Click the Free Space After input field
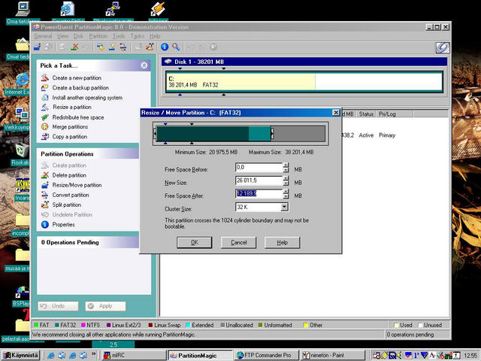Image resolution: width=481 pixels, height=361 pixels. pyautogui.click(x=259, y=194)
